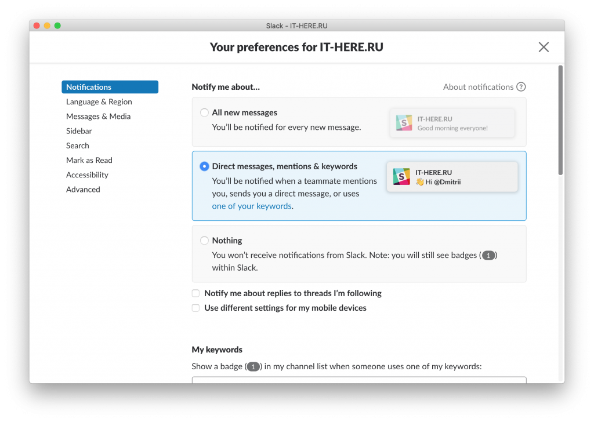
Task: Click the badge icon in Nothing description
Action: pyautogui.click(x=488, y=256)
